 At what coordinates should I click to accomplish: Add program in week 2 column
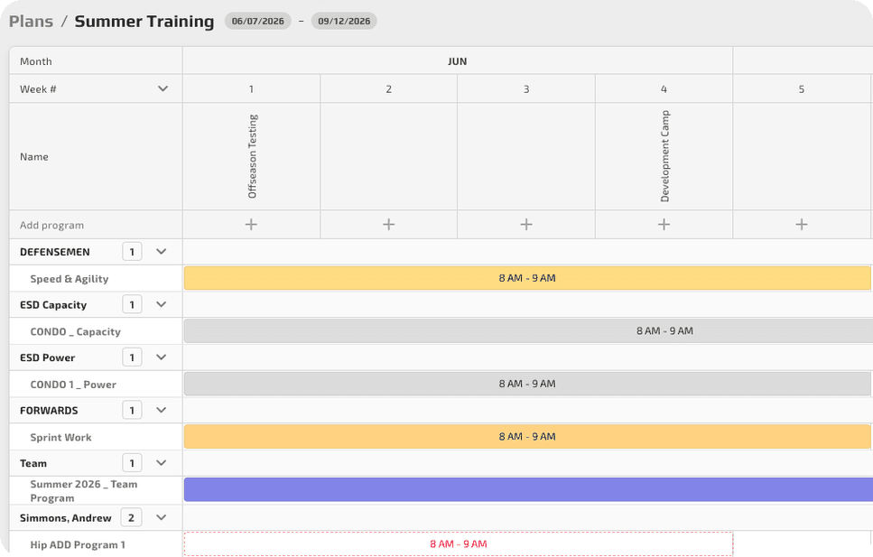click(x=388, y=225)
